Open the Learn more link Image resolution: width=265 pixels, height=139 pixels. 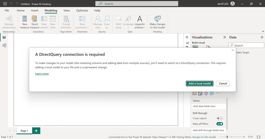point(42,74)
